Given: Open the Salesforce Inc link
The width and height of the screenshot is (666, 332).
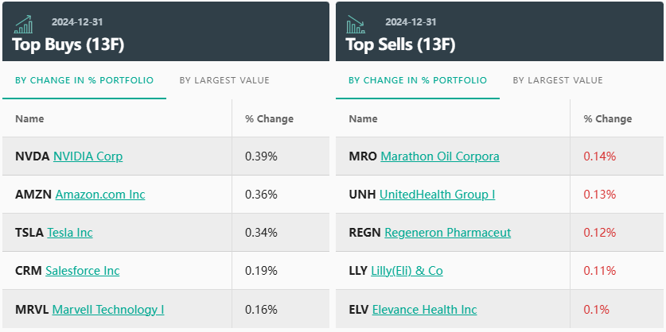Looking at the screenshot, I should click(83, 271).
